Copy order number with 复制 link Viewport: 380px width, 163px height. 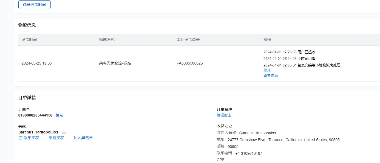59,115
